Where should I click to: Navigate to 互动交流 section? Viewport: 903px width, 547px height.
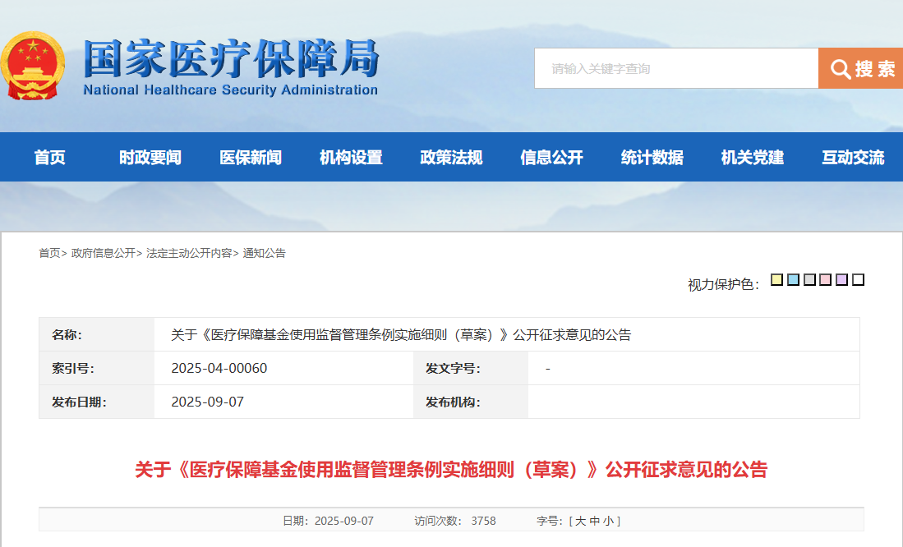tap(852, 158)
